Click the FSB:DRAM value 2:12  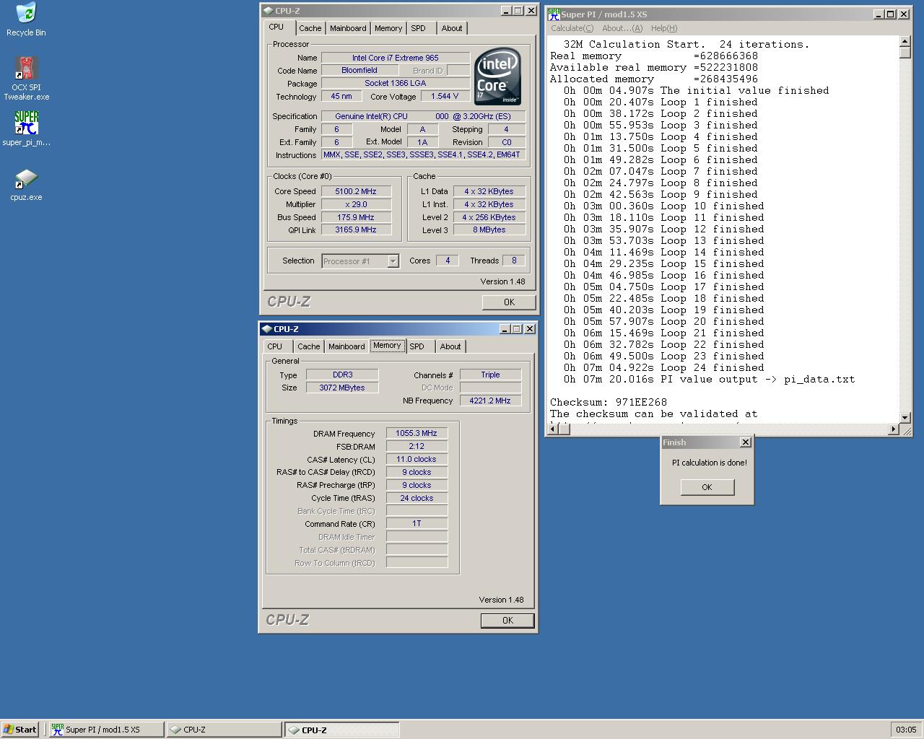coord(417,446)
